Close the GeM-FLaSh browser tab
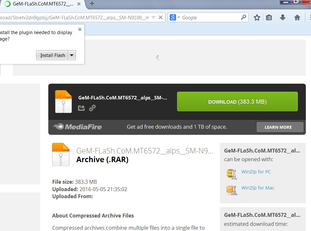The height and width of the screenshot is (231, 311). tap(79, 4)
